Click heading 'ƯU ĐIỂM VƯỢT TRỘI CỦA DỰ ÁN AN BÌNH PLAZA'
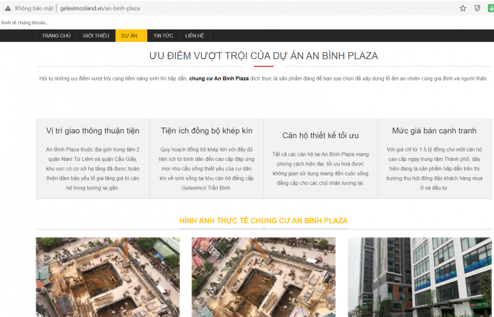494x317 pixels. click(264, 56)
